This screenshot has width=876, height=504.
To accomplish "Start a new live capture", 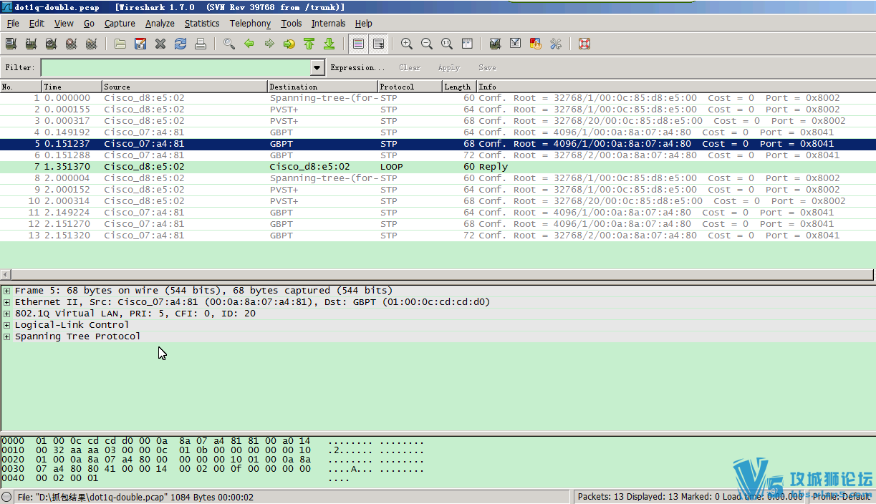I will click(x=51, y=44).
